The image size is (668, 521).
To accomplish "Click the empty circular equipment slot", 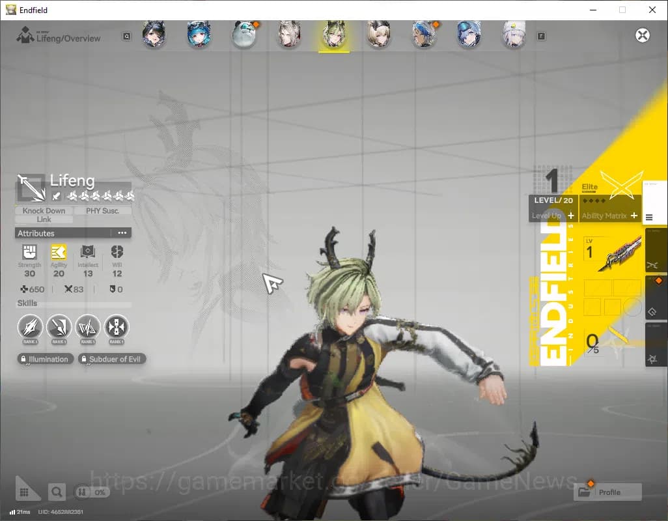I will click(632, 307).
